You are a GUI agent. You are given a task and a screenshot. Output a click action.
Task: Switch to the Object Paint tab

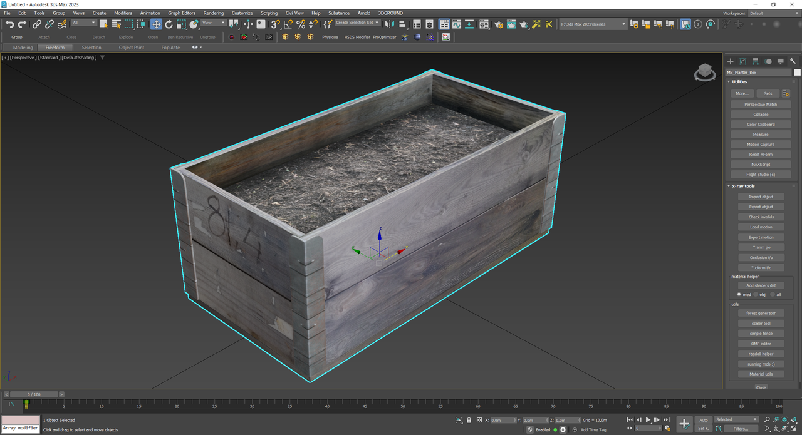pos(131,48)
